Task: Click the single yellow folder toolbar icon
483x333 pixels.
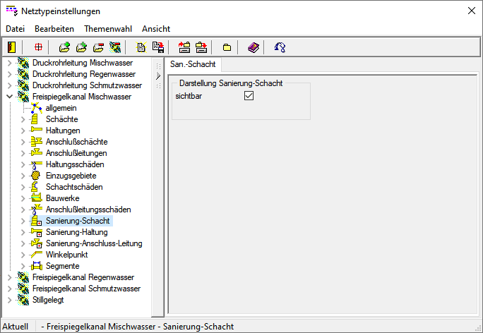Action: click(x=227, y=47)
